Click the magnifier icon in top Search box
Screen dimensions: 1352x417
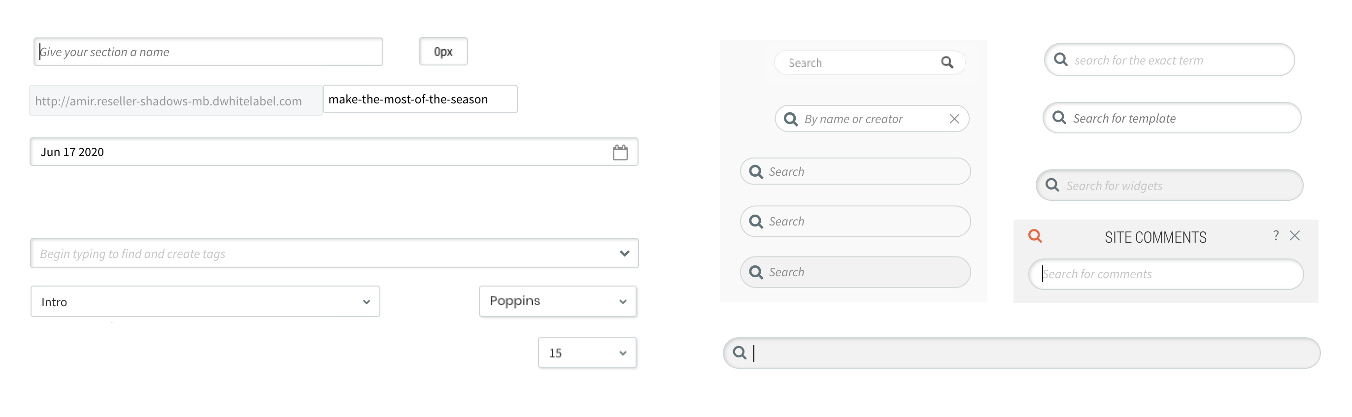click(946, 63)
